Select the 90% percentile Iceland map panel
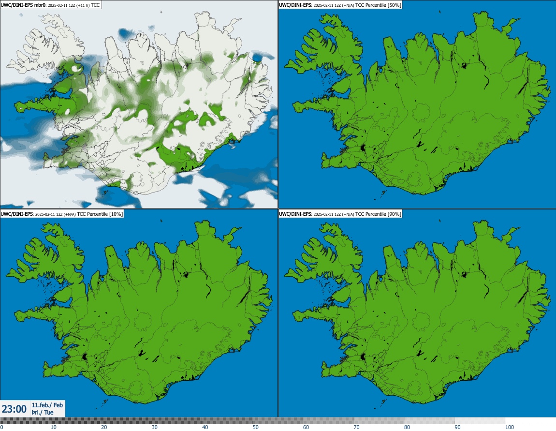 [x=417, y=313]
